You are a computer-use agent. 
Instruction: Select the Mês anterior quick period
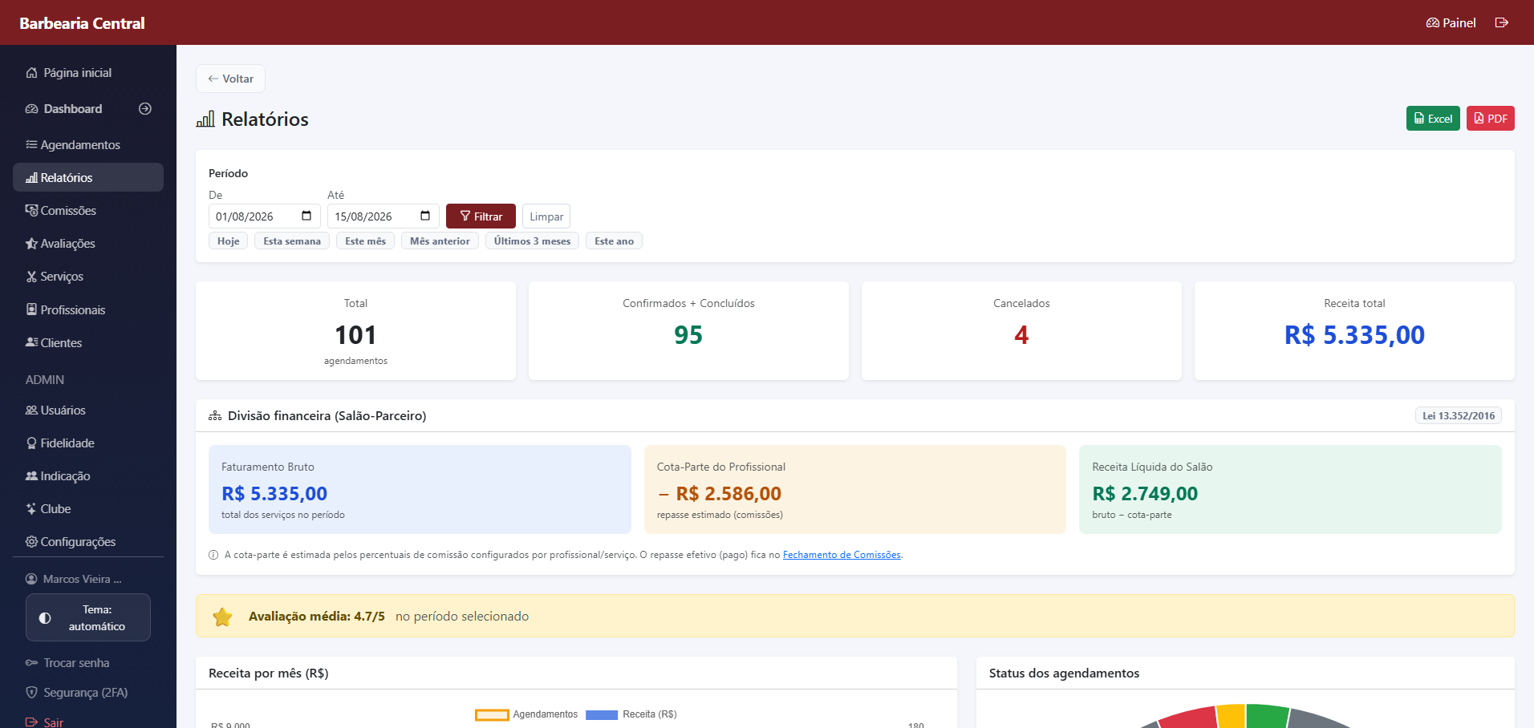(440, 241)
